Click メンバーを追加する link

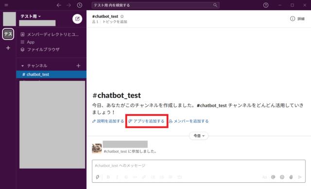pos(189,121)
